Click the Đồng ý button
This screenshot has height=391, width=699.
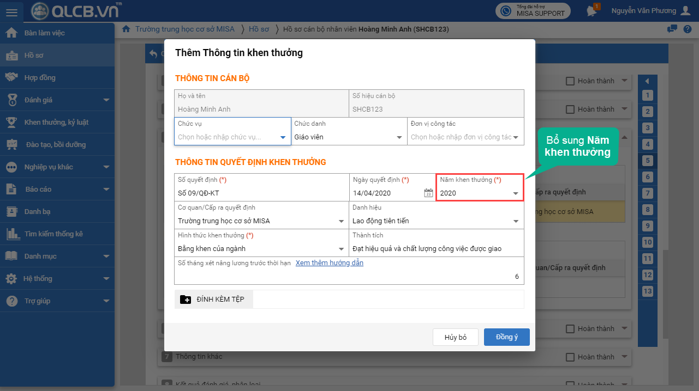506,337
